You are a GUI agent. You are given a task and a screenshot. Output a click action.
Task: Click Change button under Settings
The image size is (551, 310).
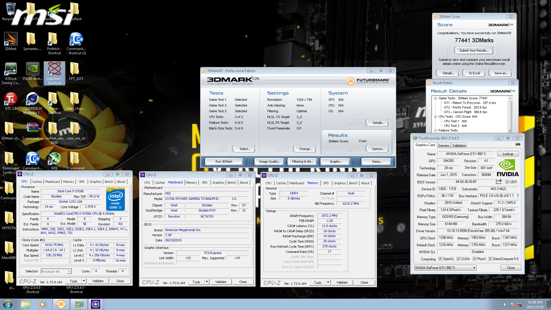(x=306, y=149)
